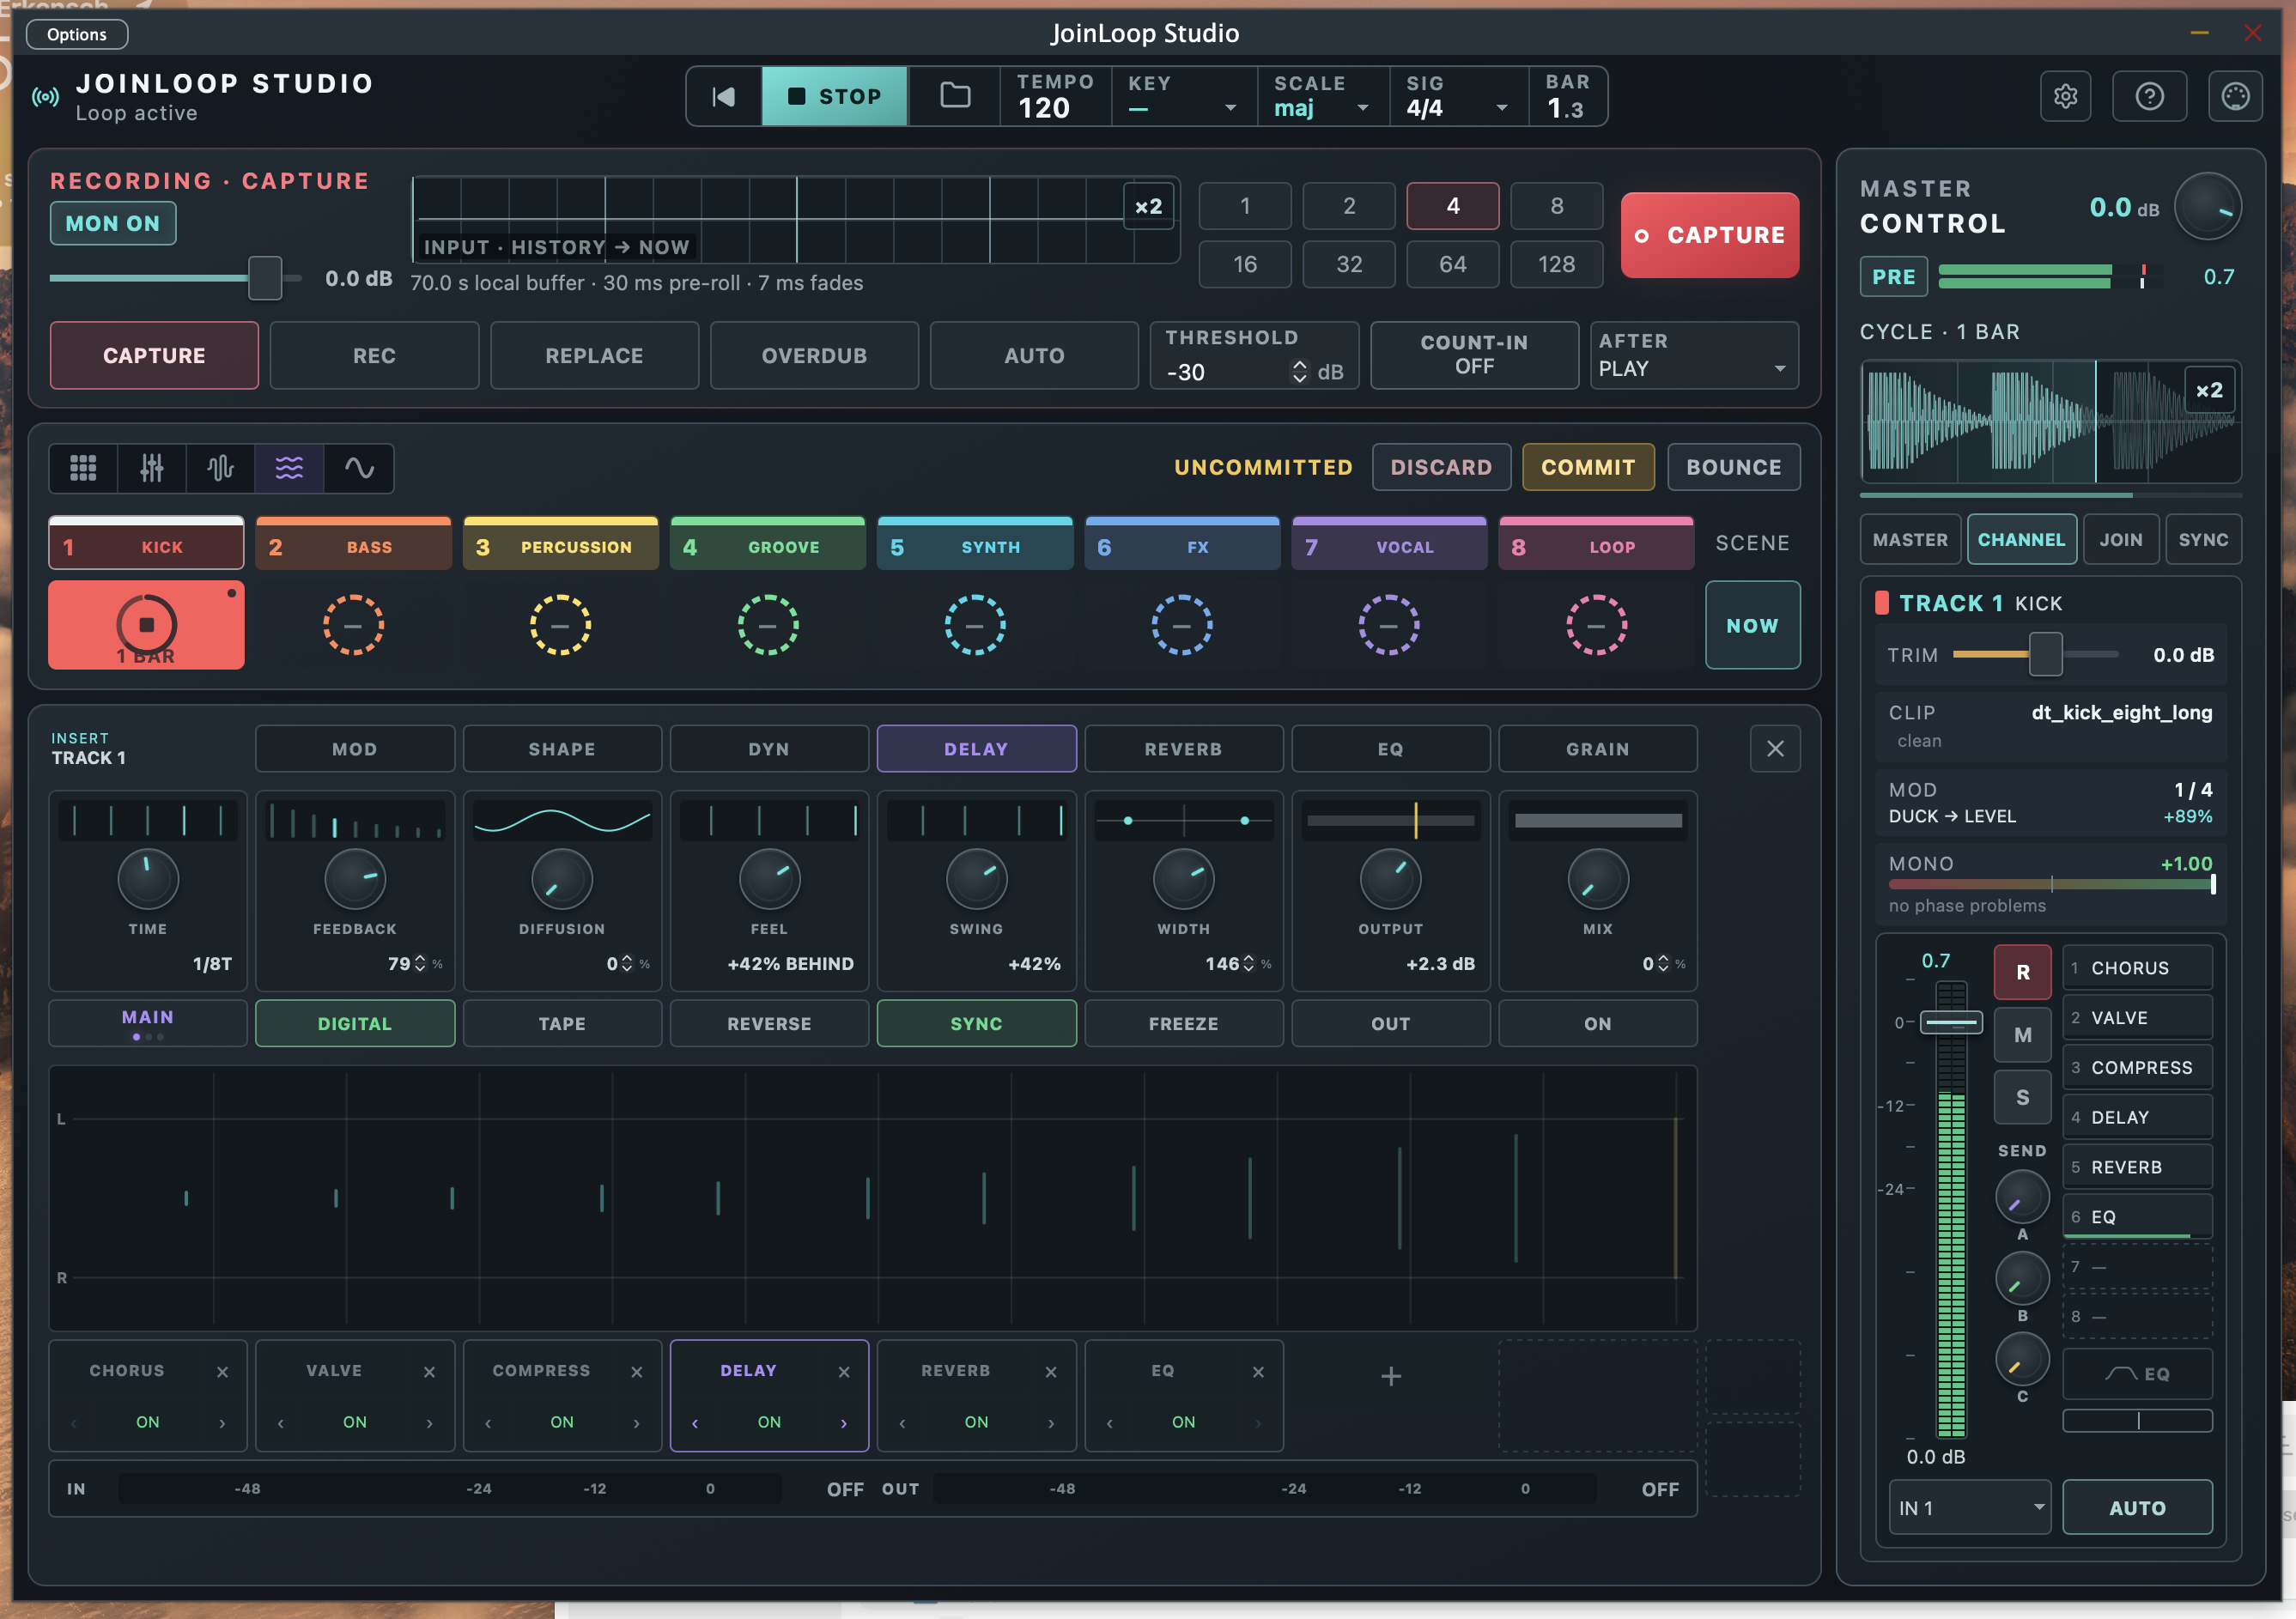Click the x2 zoom on the cycle waveform
Image resolution: width=2296 pixels, height=1619 pixels.
coord(2209,391)
